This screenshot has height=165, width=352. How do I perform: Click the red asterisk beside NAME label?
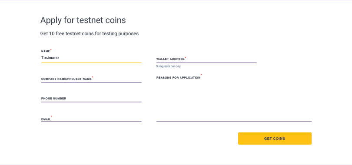point(51,49)
